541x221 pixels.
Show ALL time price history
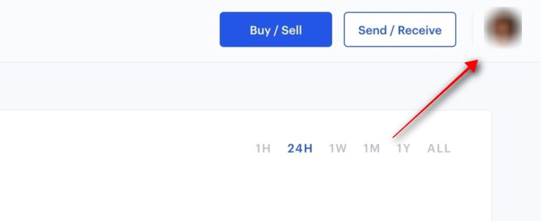coord(439,148)
